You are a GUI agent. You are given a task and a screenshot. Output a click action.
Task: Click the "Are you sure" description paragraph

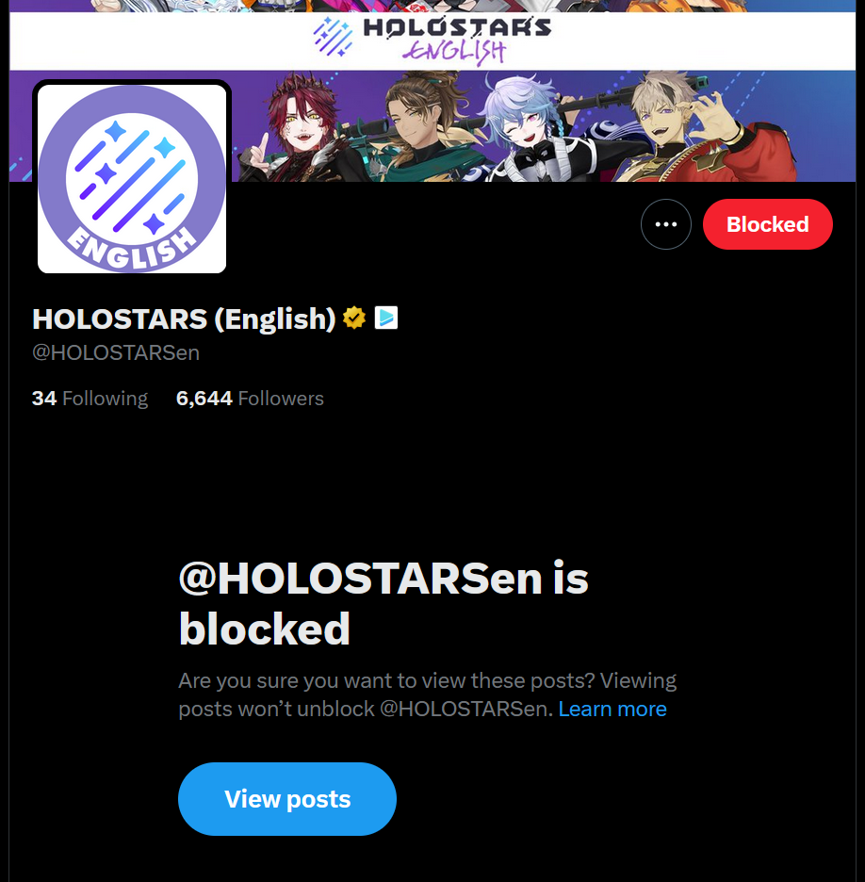coord(428,694)
